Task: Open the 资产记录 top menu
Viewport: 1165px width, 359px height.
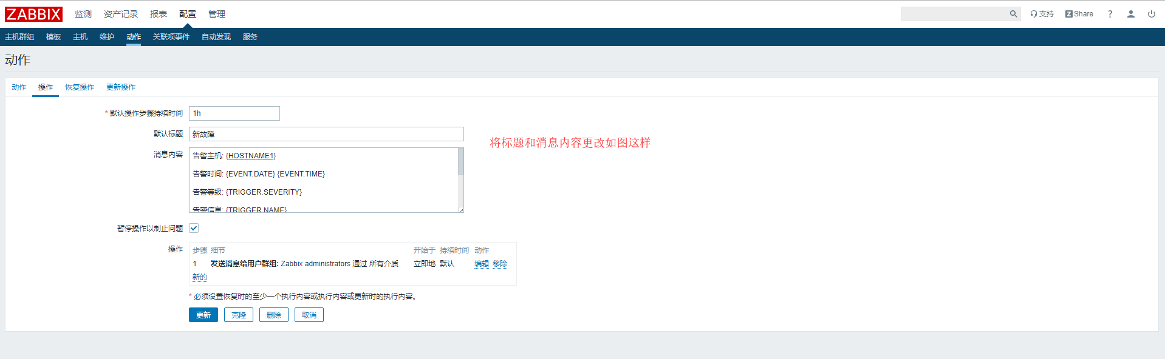Action: (121, 14)
